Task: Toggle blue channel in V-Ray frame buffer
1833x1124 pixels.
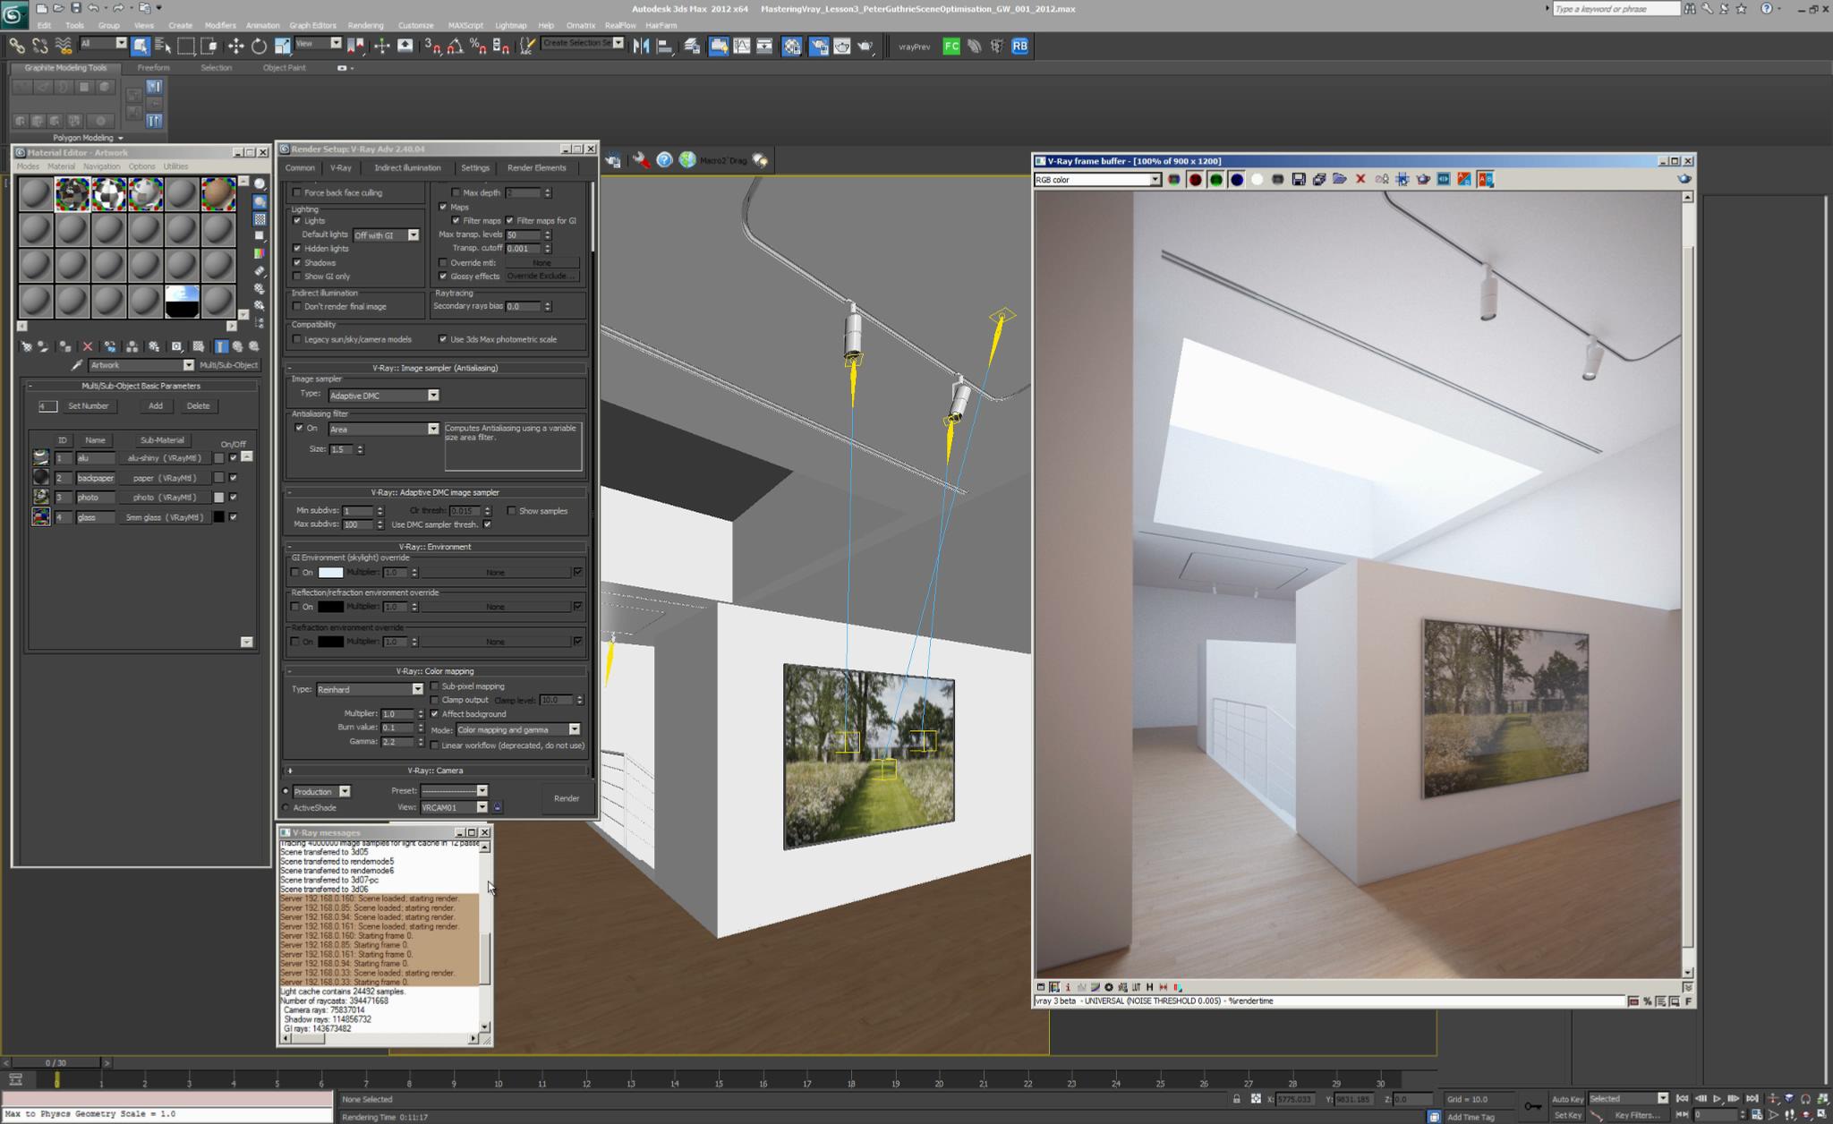Action: [1236, 180]
